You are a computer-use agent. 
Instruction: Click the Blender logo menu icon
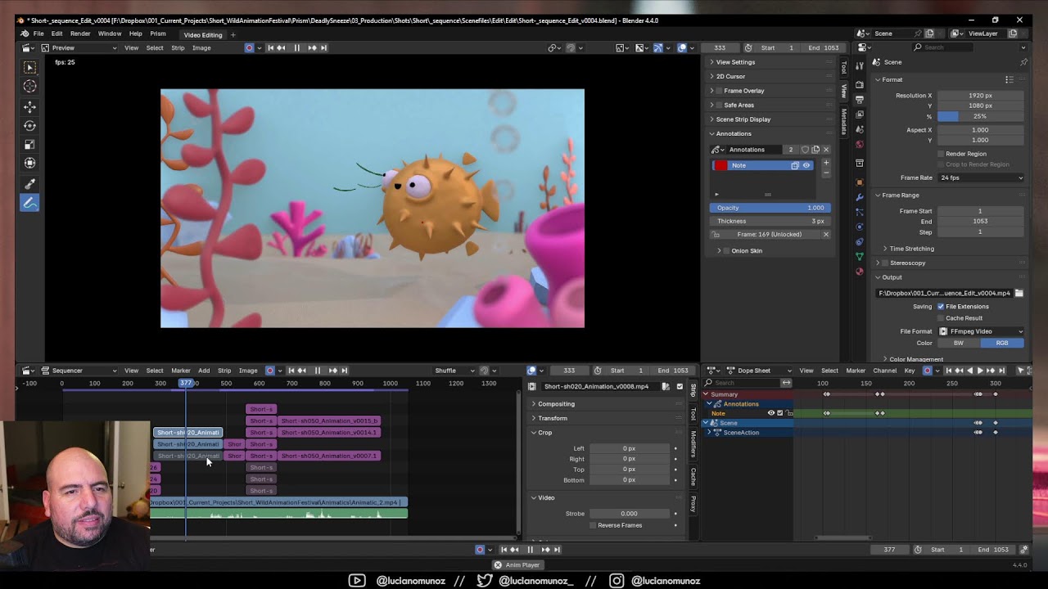click(x=25, y=34)
